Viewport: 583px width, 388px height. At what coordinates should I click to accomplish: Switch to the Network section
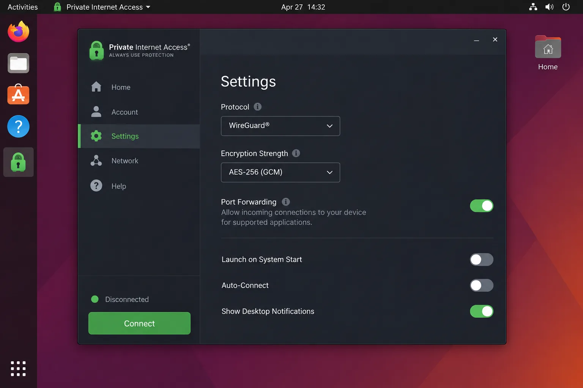click(x=139, y=161)
